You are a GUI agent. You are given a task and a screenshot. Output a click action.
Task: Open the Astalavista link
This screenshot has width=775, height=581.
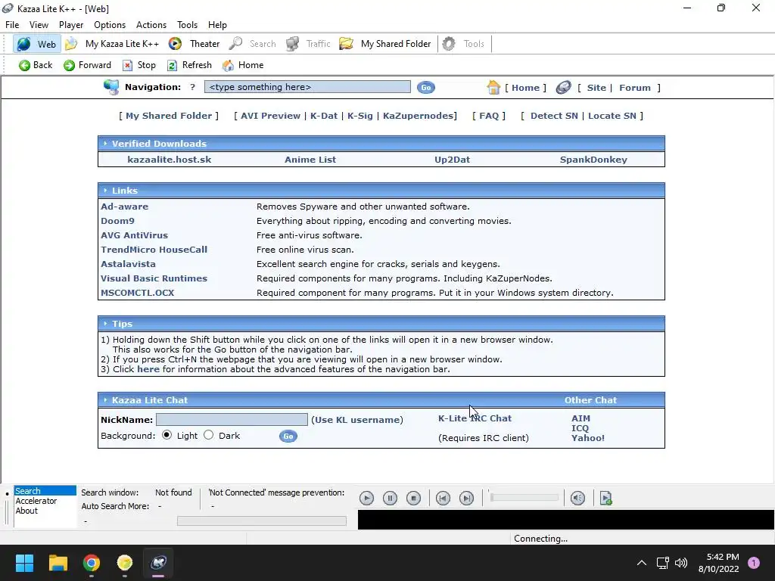tap(128, 264)
